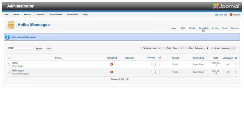Open the Select Access dropdown
Viewport: 244px width, 137px height.
point(151,48)
